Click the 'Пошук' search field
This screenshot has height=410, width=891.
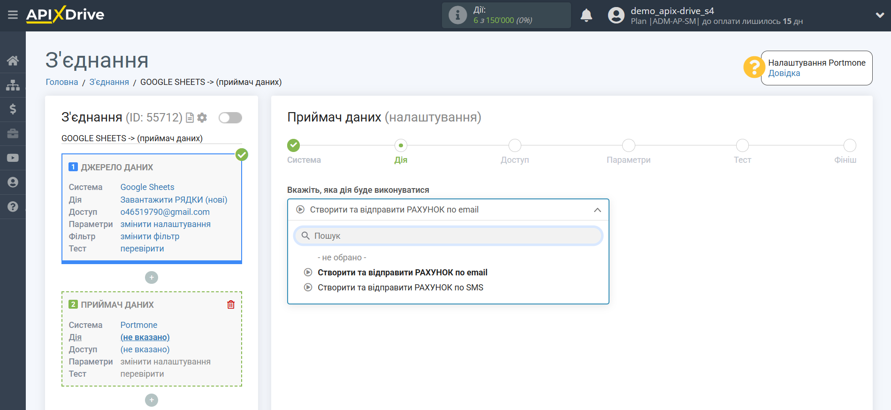448,236
